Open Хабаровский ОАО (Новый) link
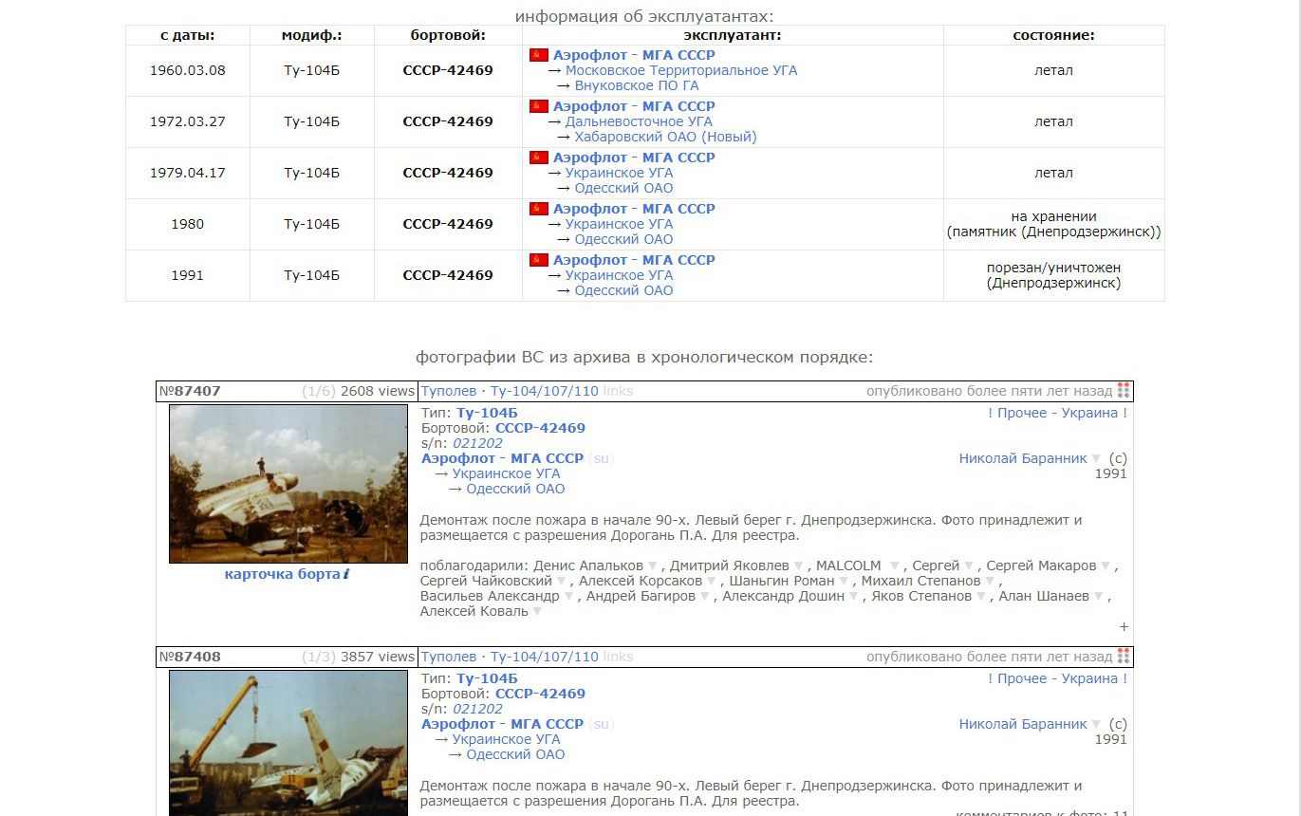Image resolution: width=1301 pixels, height=816 pixels. (665, 137)
